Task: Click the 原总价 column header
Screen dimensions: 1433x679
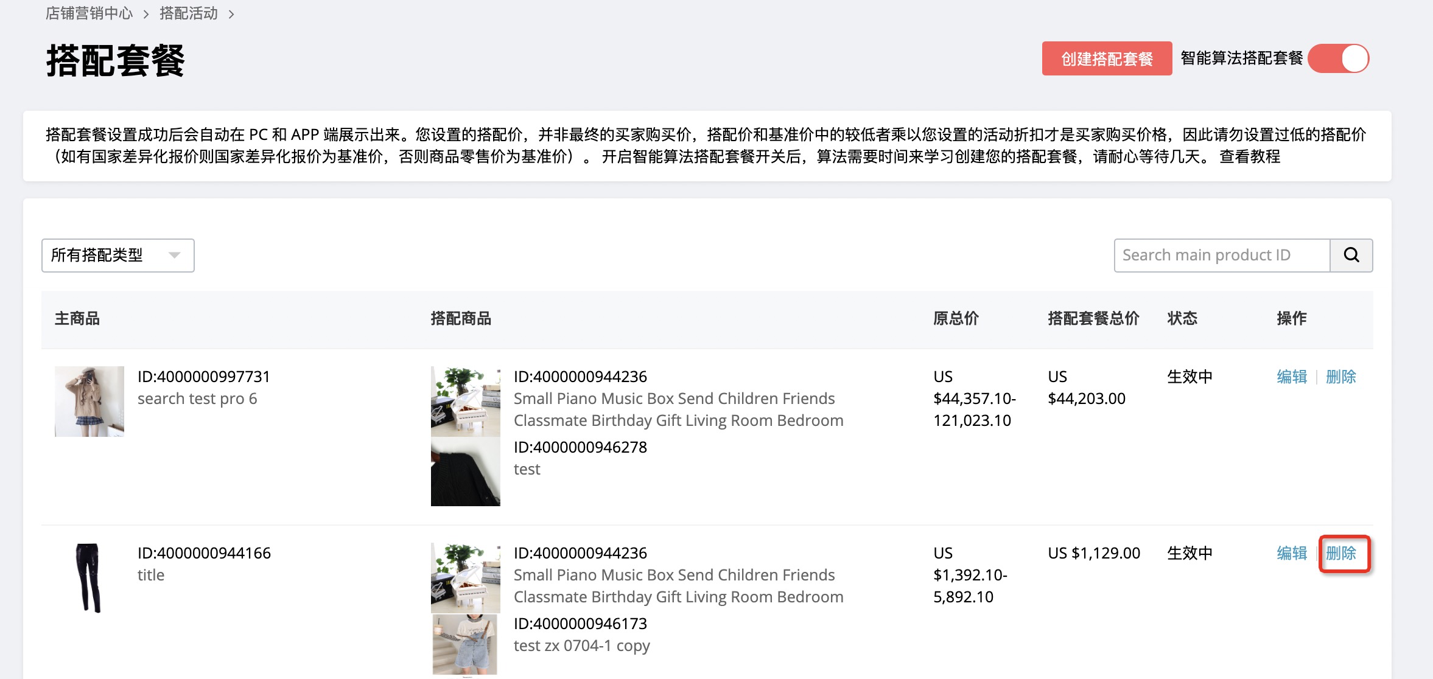Action: 956,318
